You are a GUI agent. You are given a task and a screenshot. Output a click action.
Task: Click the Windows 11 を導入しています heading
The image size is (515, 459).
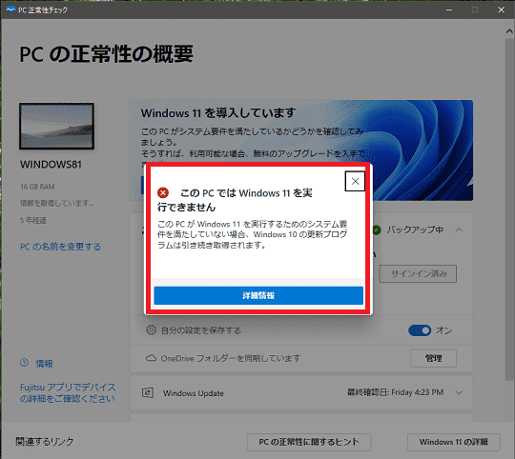click(x=218, y=113)
